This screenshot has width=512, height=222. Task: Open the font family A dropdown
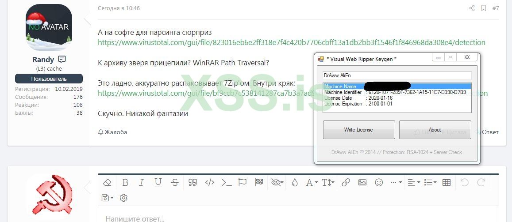tap(312, 182)
